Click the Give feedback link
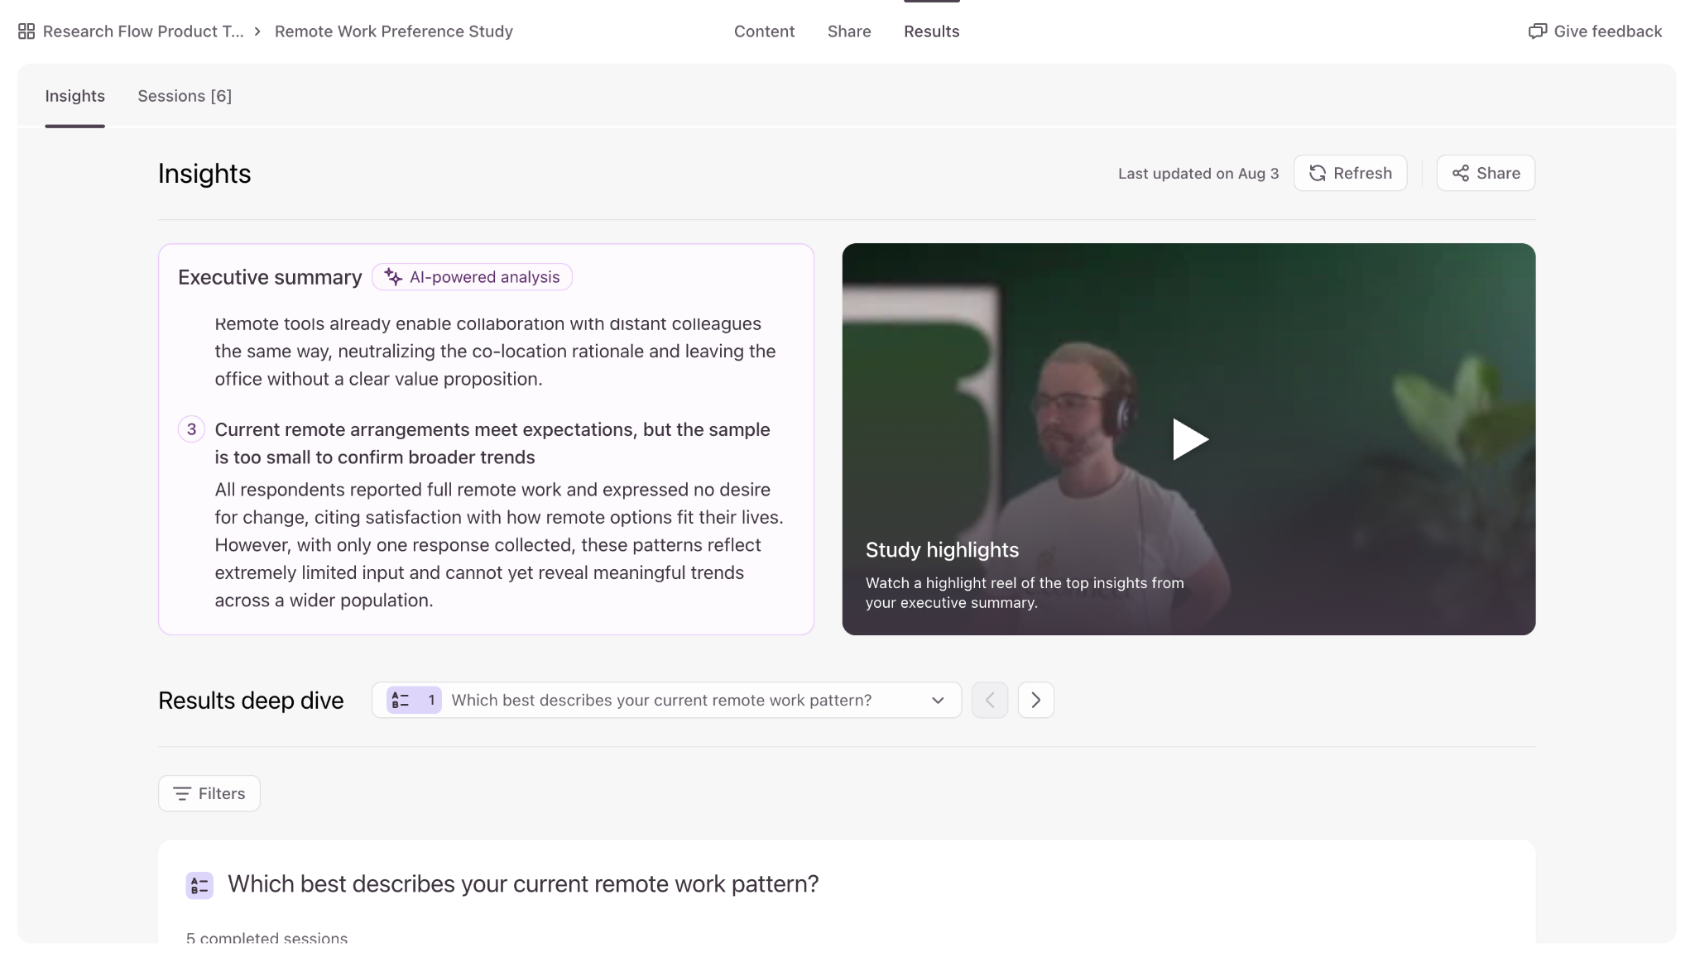 (x=1595, y=31)
